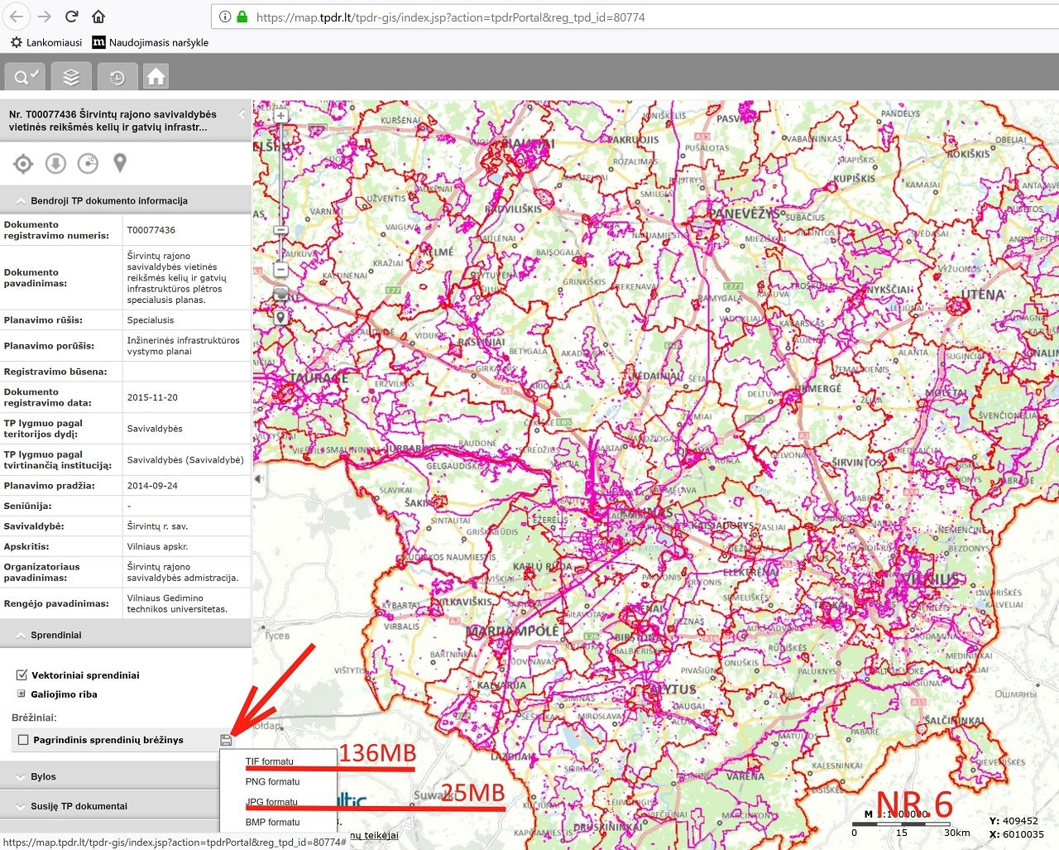The height and width of the screenshot is (850, 1059).
Task: Click the small arrow on the map's left edge
Action: [258, 479]
